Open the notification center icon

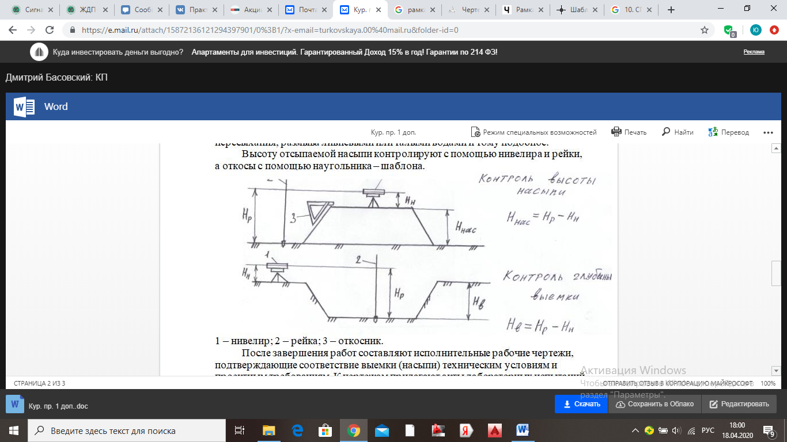(x=769, y=430)
